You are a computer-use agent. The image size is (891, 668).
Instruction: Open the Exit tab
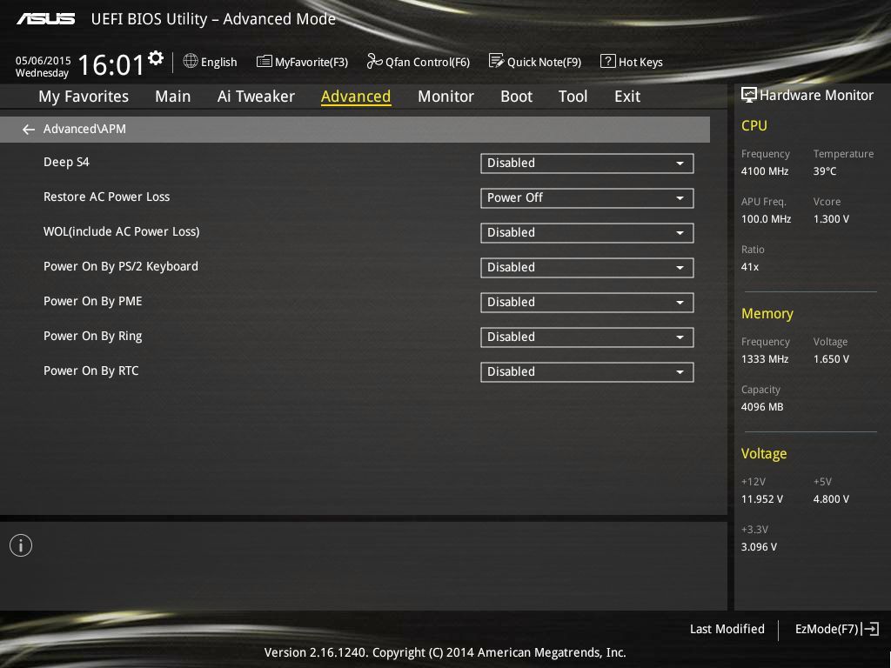[x=627, y=97]
